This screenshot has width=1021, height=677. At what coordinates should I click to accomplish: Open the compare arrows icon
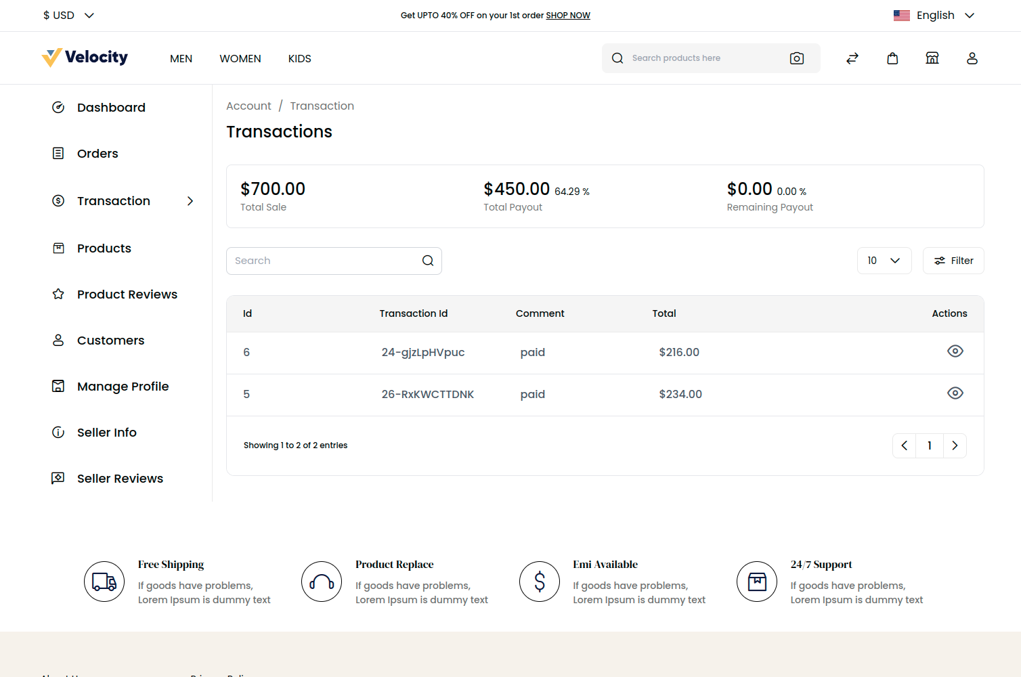click(x=852, y=58)
